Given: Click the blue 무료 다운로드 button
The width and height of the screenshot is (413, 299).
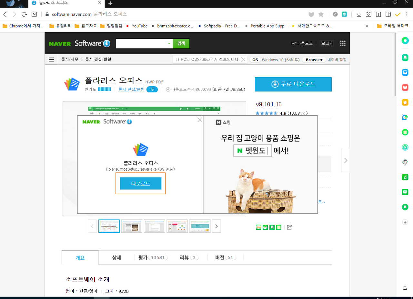Looking at the screenshot, I should (293, 84).
